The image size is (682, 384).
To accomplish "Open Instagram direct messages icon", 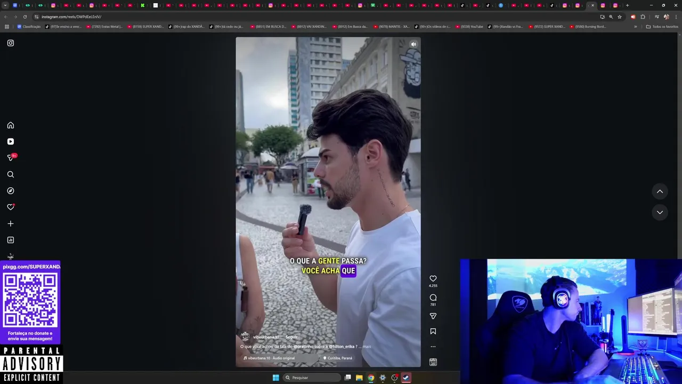I will coord(11,158).
